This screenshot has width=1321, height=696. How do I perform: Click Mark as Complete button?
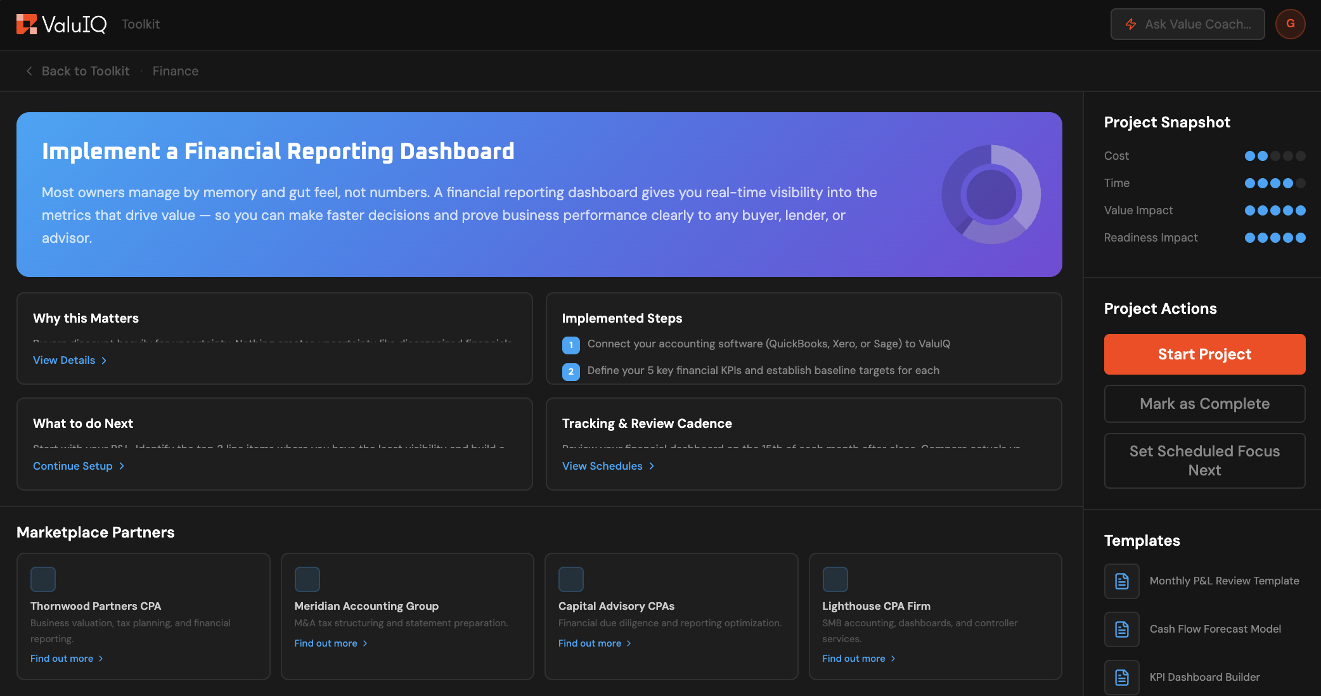[1204, 404]
